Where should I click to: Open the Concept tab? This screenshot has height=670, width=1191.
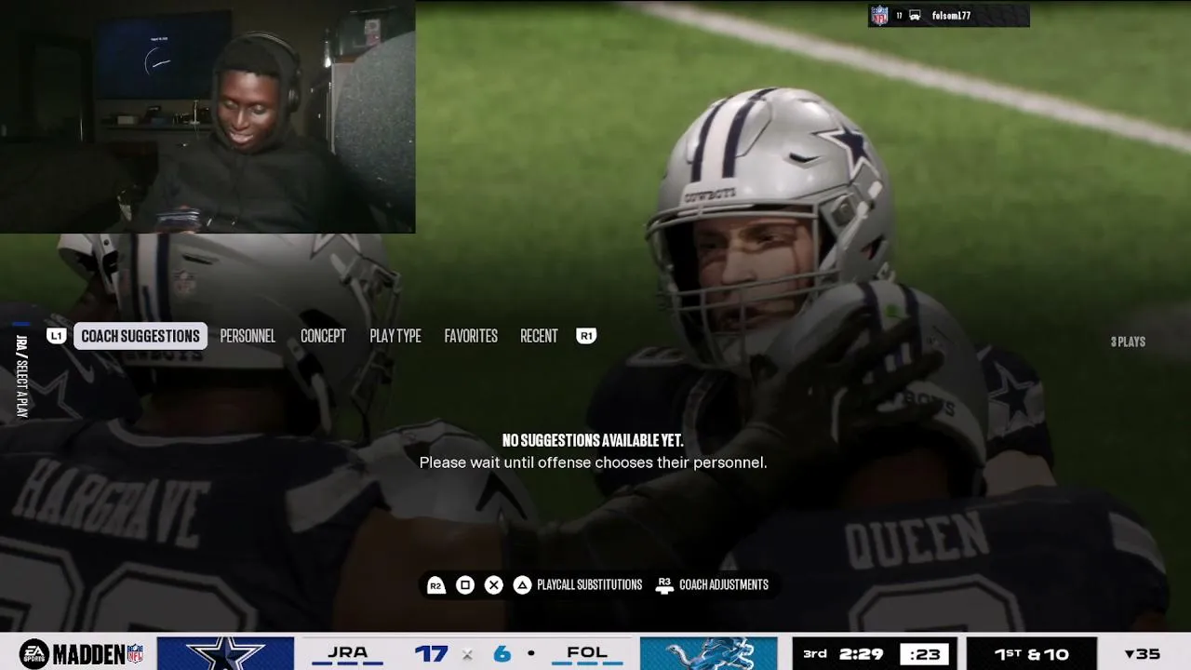(323, 336)
